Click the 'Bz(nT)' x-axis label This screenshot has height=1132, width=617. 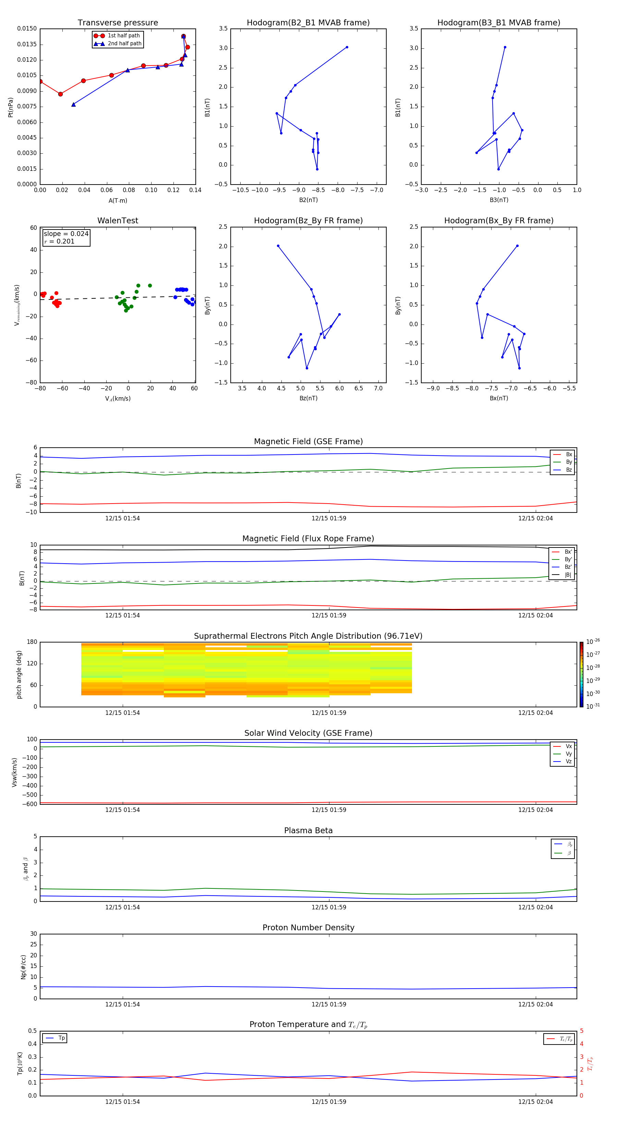(308, 398)
